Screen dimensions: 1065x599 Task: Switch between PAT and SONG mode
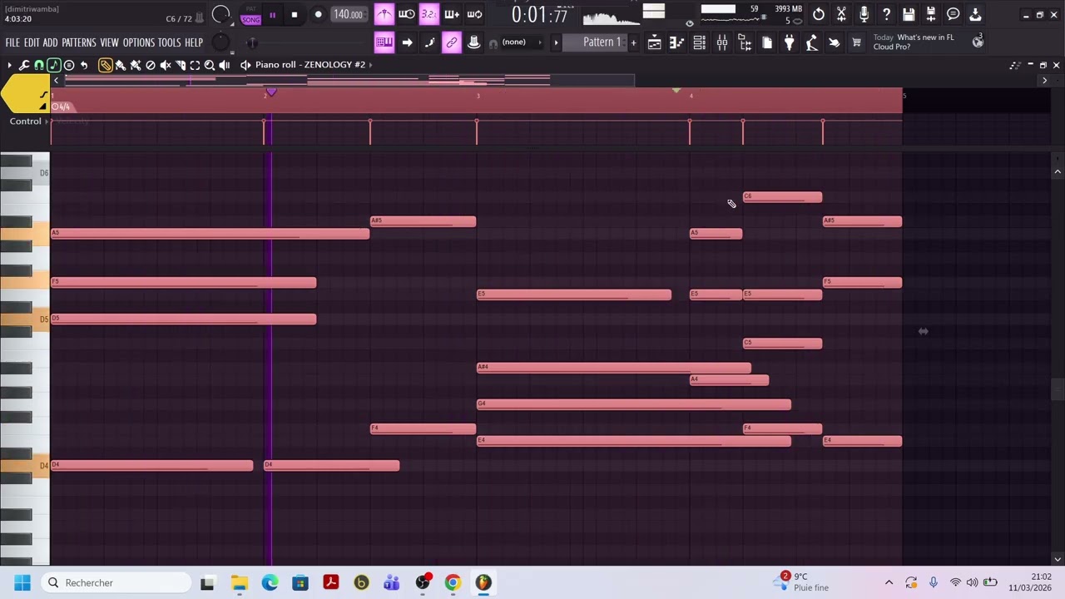250,15
